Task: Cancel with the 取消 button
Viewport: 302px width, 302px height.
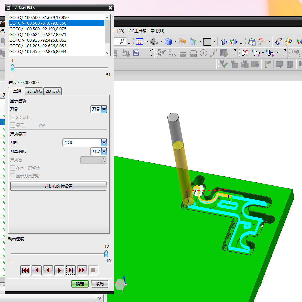Action: click(100, 284)
